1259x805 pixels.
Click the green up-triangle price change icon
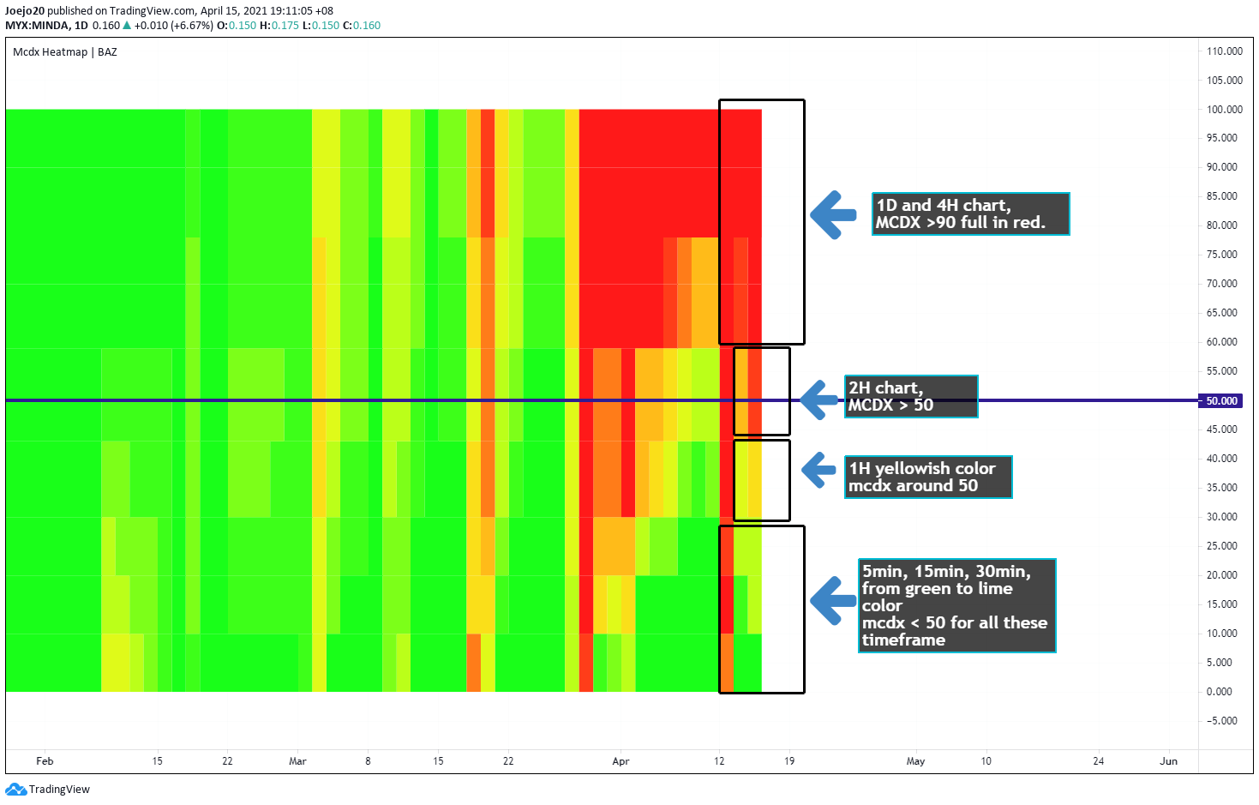click(127, 26)
